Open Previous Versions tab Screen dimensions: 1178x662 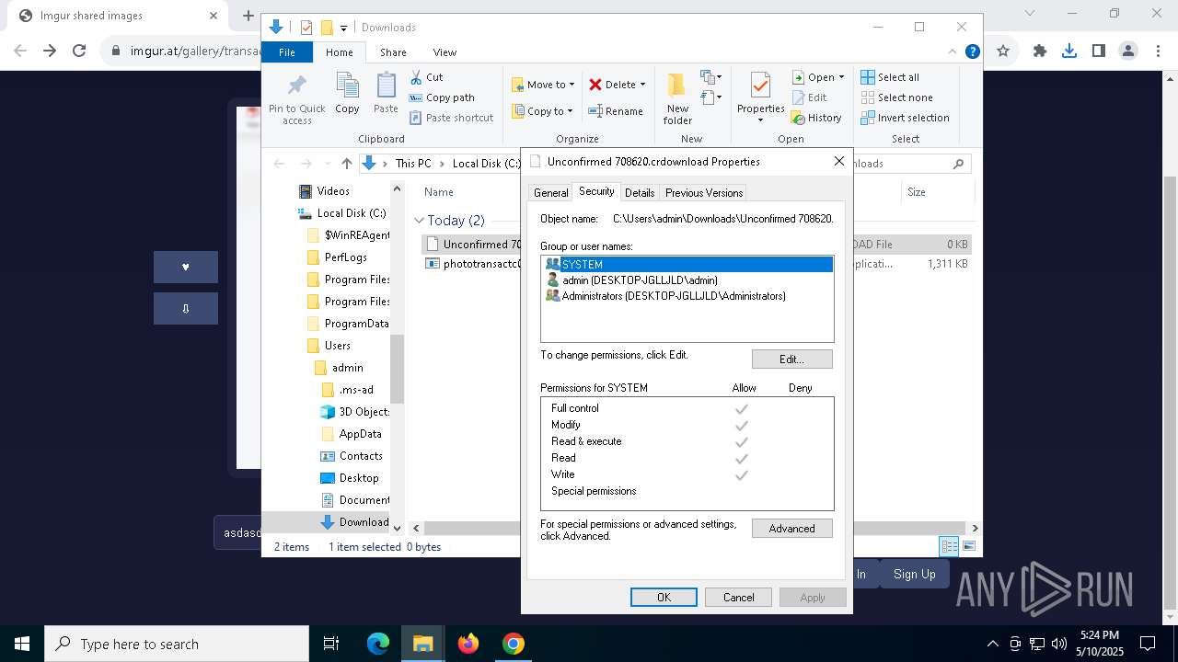704,193
